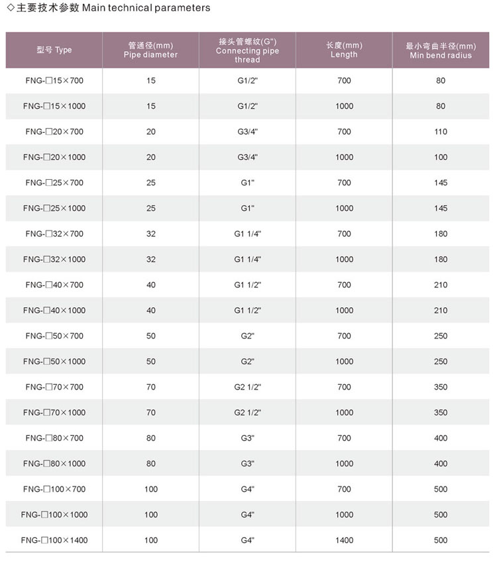Select the FNG-□20×1000 type cell
This screenshot has width=497, height=564.
[54, 157]
